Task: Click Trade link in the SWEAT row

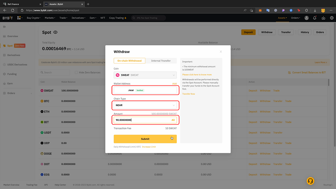Action: pos(276,91)
